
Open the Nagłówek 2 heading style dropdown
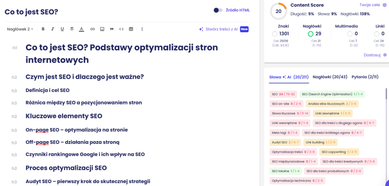(x=20, y=29)
